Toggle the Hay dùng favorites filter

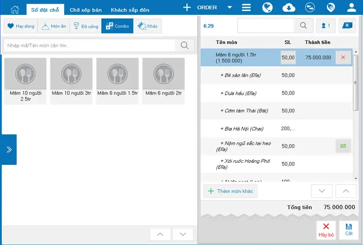click(20, 26)
